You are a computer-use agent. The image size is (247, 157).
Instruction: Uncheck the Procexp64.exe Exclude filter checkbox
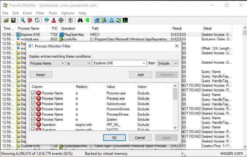[33, 114]
